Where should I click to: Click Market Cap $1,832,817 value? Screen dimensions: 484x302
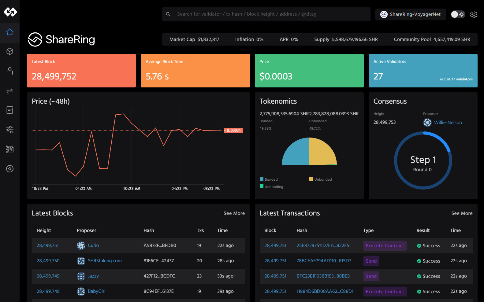pos(208,39)
